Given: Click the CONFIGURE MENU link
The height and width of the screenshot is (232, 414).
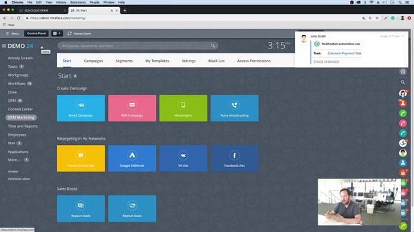Looking at the screenshot, I should click(x=19, y=179).
